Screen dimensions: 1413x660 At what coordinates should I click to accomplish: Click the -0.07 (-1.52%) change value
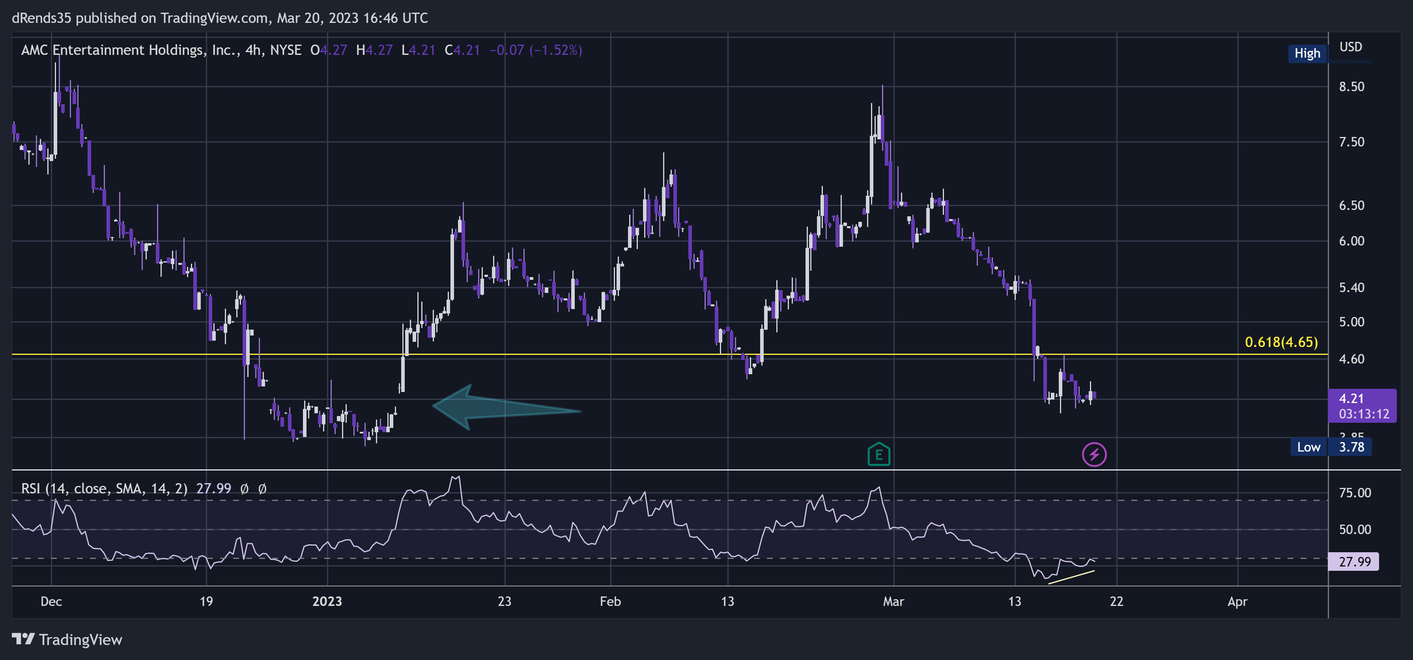click(x=535, y=50)
